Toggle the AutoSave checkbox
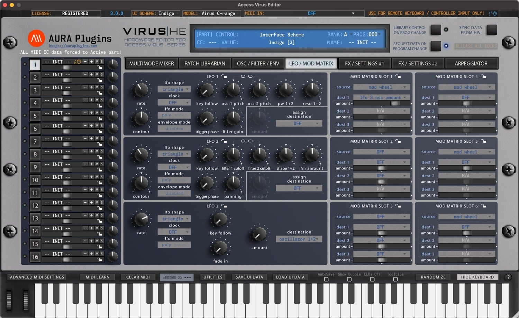The image size is (519, 318). (x=326, y=279)
